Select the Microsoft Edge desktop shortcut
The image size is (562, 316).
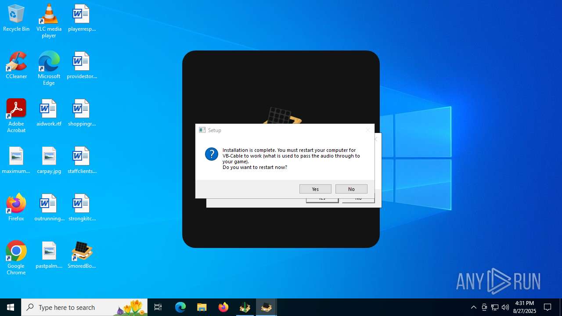pos(49,68)
